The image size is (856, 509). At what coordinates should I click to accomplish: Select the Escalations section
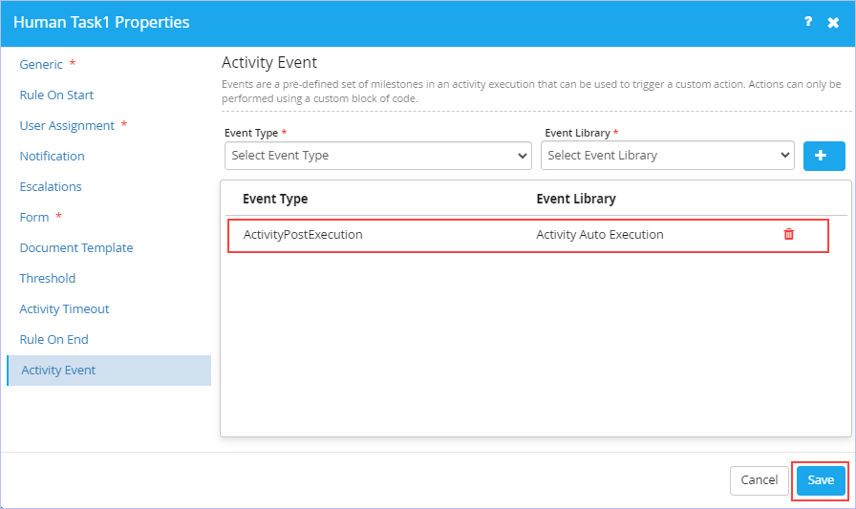[51, 186]
